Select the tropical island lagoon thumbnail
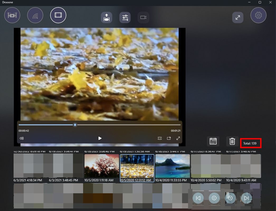The width and height of the screenshot is (276, 211). (173, 166)
